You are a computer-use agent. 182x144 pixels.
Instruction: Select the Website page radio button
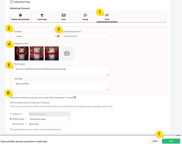pyautogui.click(x=11, y=119)
